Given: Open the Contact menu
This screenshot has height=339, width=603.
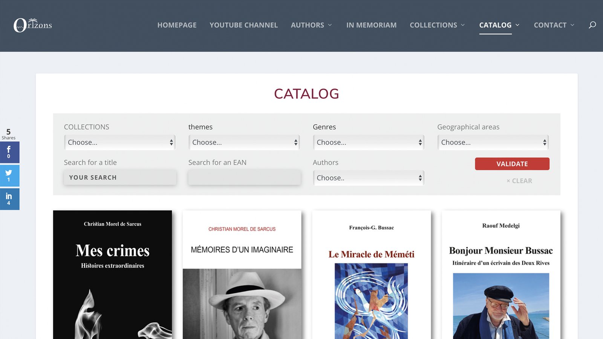Looking at the screenshot, I should pos(550,25).
